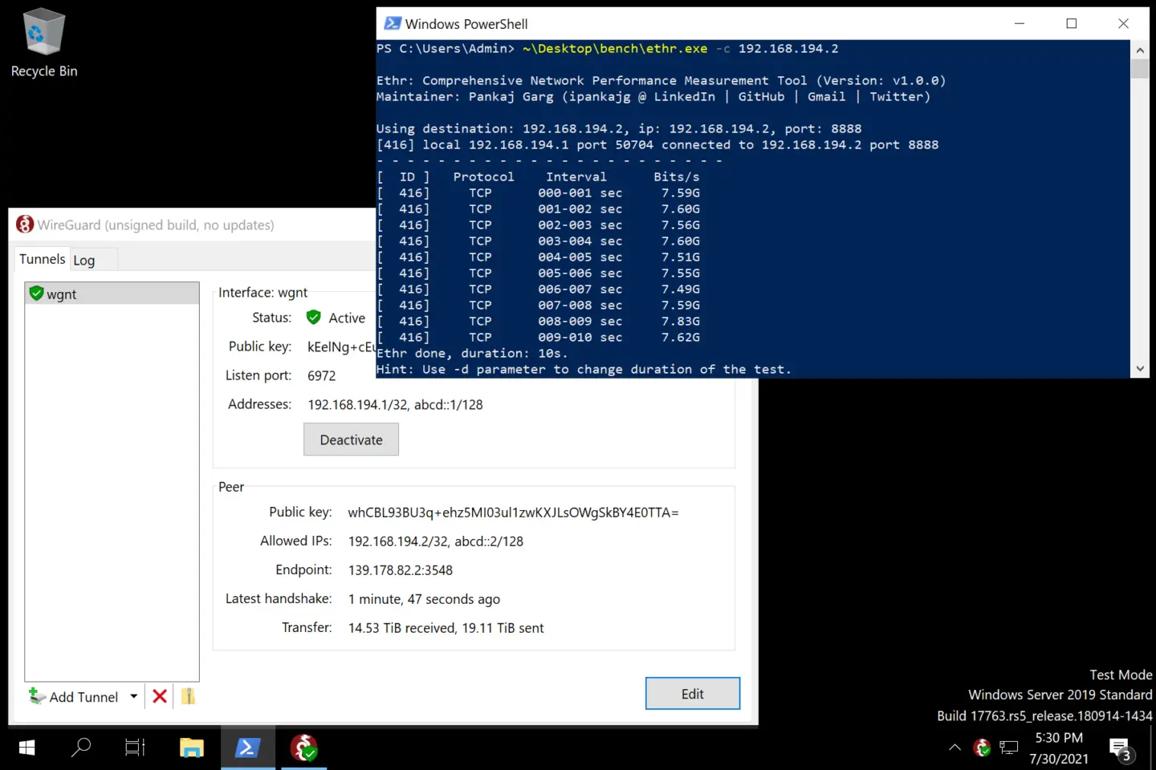Maximize the PowerShell window
The height and width of the screenshot is (770, 1156).
1071,23
